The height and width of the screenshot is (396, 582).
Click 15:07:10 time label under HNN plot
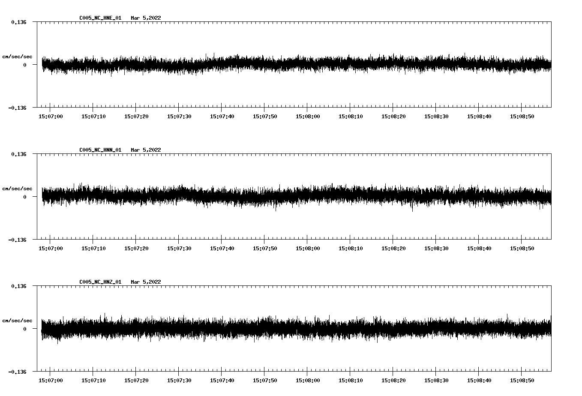(x=93, y=248)
